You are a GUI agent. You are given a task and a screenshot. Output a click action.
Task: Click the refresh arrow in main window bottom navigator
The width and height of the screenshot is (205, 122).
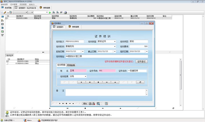pos(173,108)
